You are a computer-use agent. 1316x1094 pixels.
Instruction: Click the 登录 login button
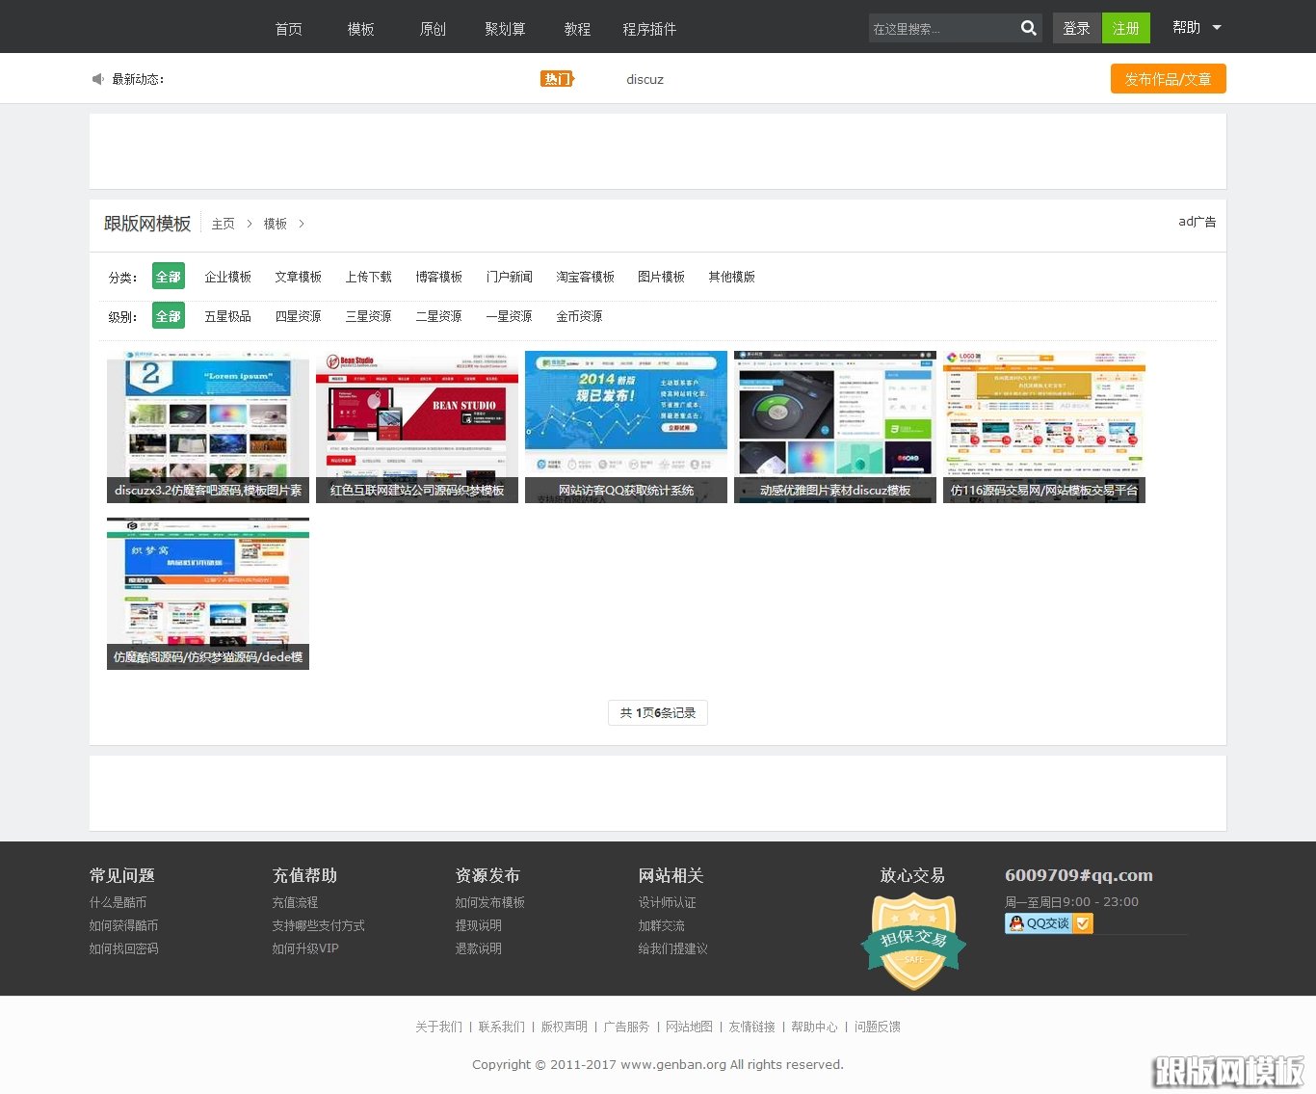click(1076, 28)
